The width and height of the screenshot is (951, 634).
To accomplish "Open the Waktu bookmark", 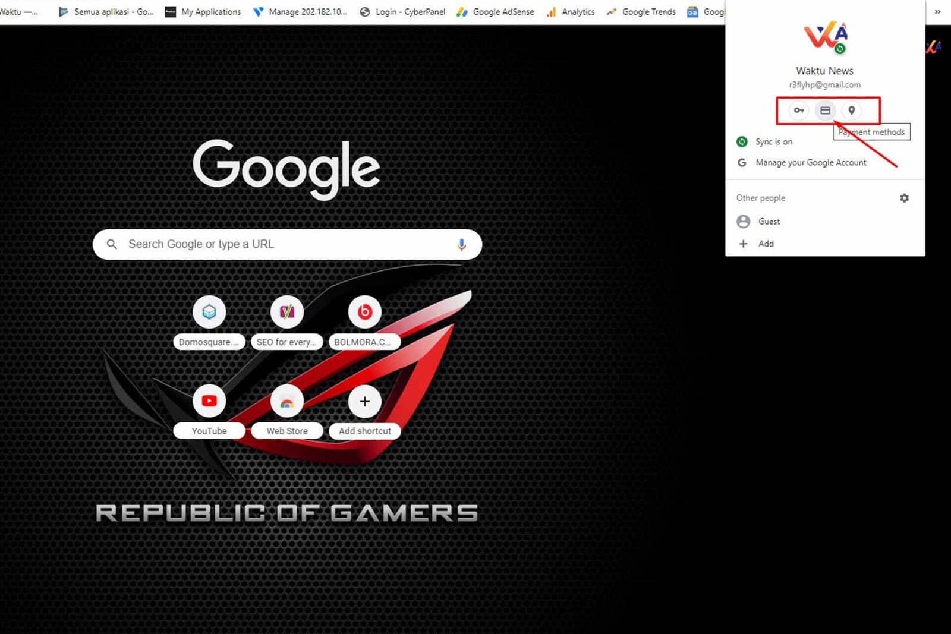I will pyautogui.click(x=18, y=11).
